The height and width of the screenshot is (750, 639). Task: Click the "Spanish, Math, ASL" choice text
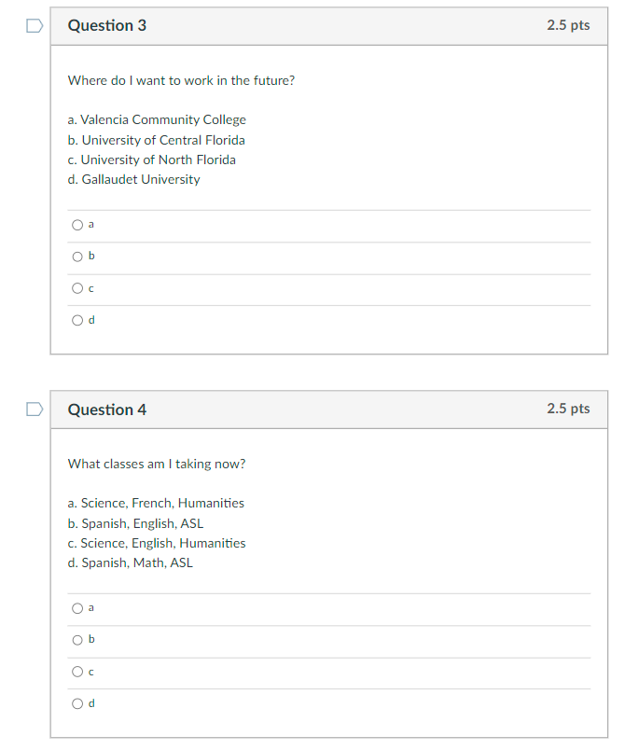[136, 562]
